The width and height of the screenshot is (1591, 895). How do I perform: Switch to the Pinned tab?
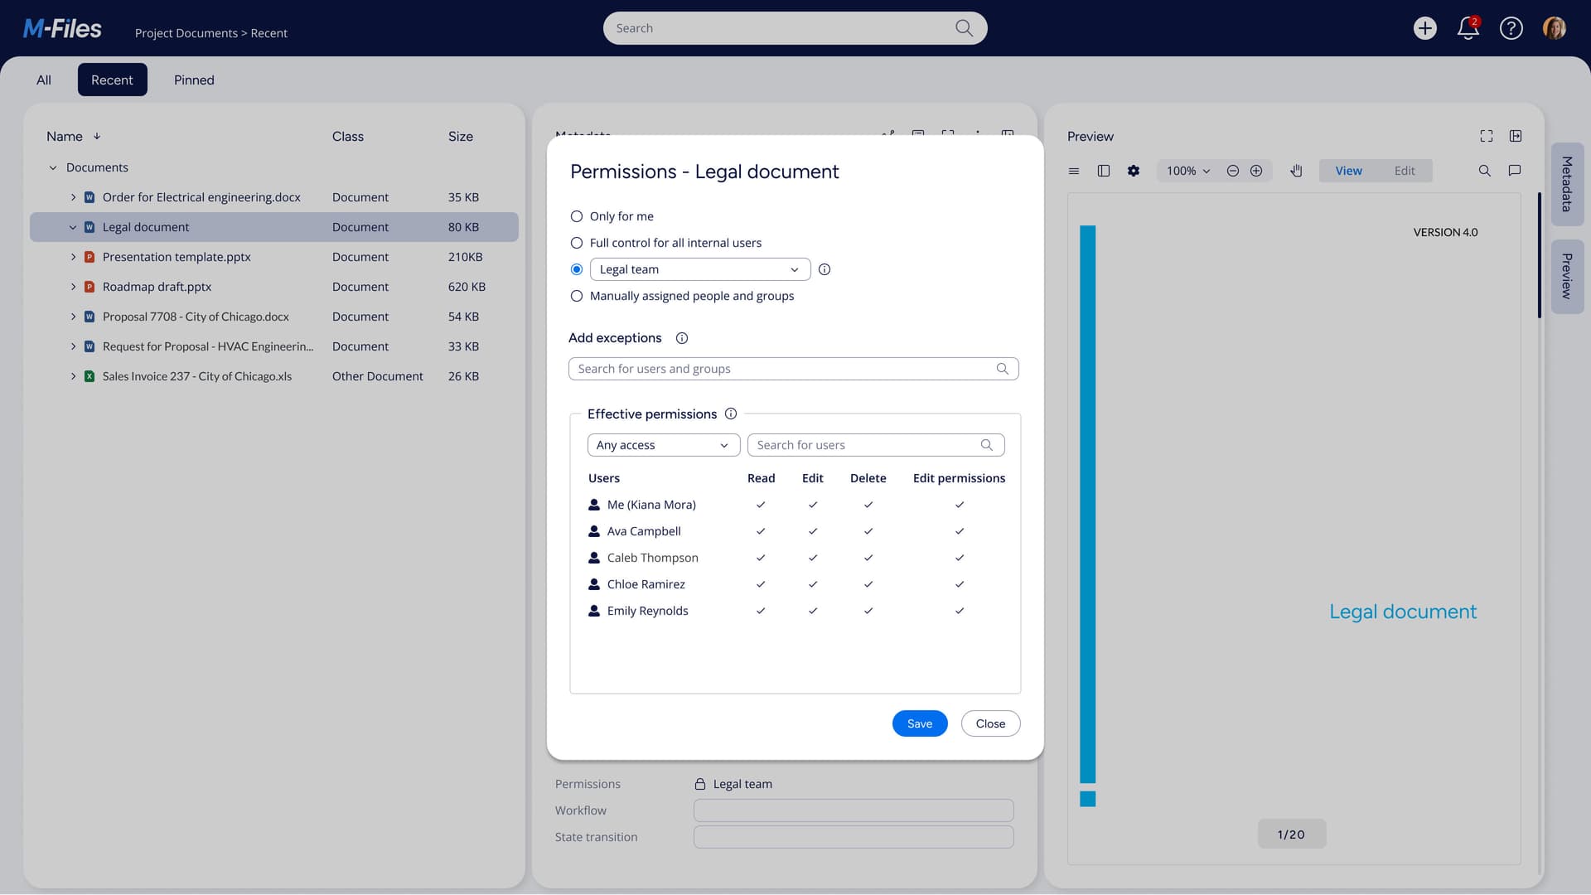tap(194, 80)
